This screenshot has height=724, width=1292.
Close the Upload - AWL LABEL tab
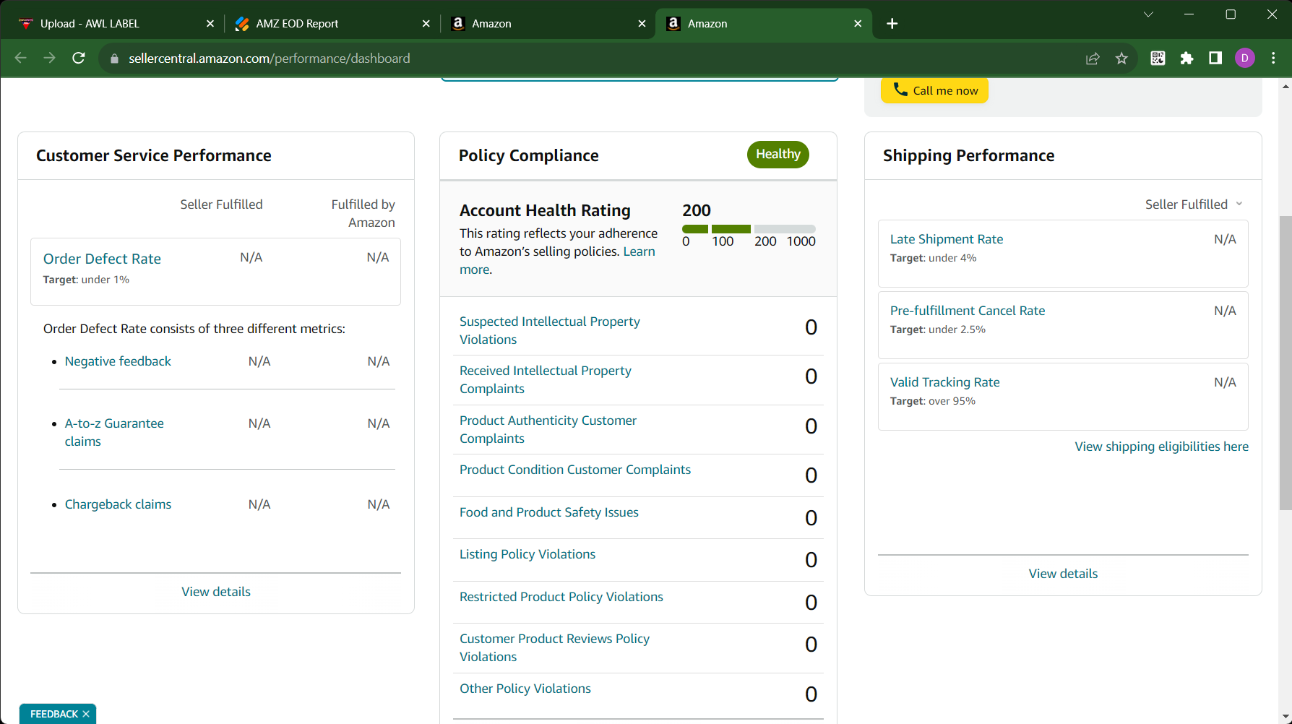(210, 24)
